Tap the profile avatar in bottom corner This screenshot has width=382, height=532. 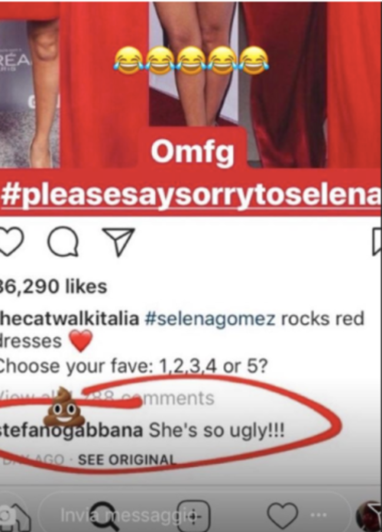coord(369,515)
